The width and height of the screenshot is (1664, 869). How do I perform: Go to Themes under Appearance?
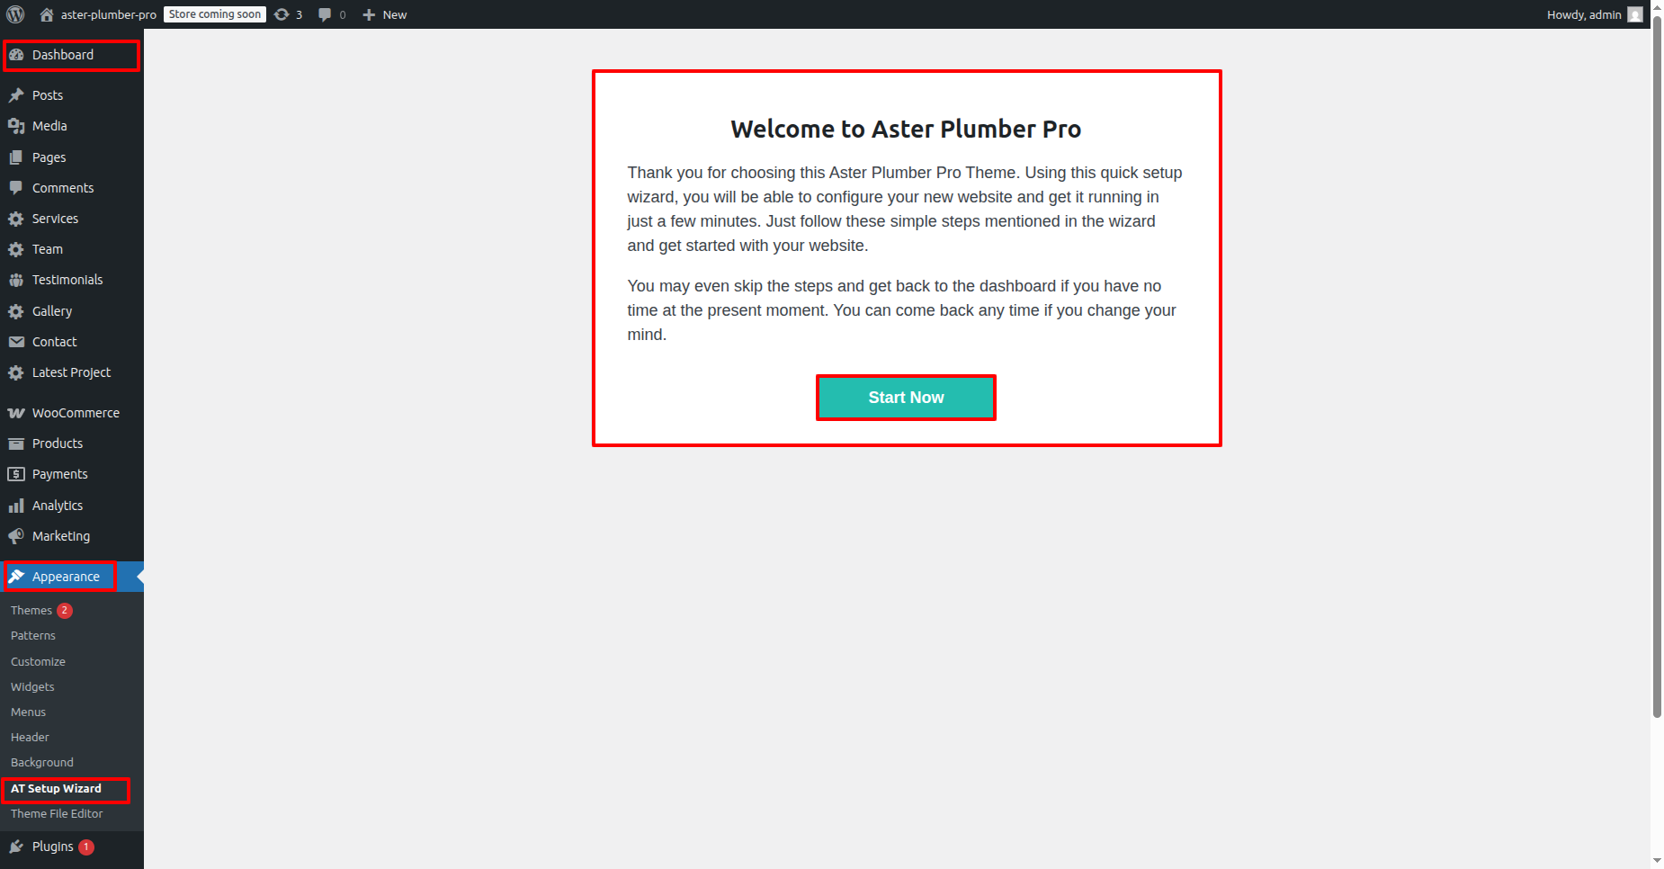[31, 610]
